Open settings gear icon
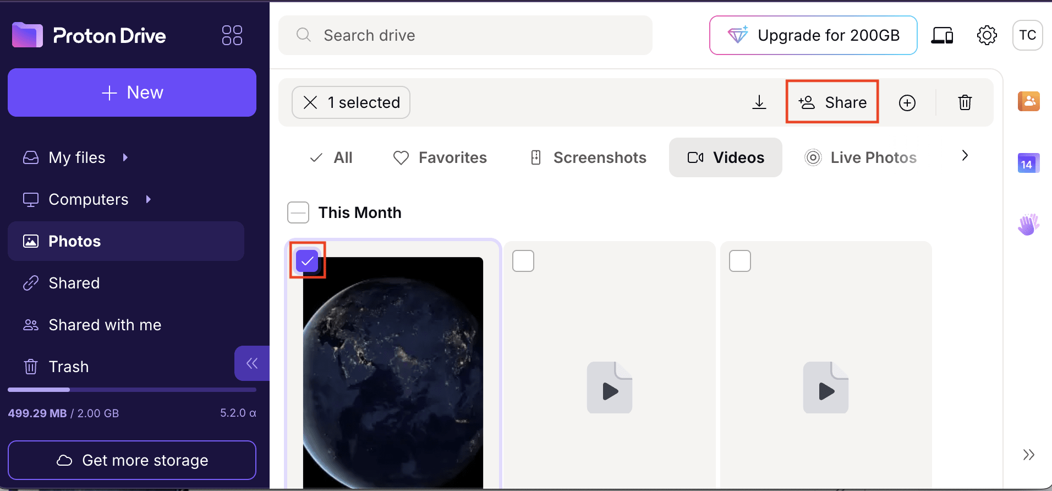The image size is (1052, 491). pyautogui.click(x=987, y=35)
